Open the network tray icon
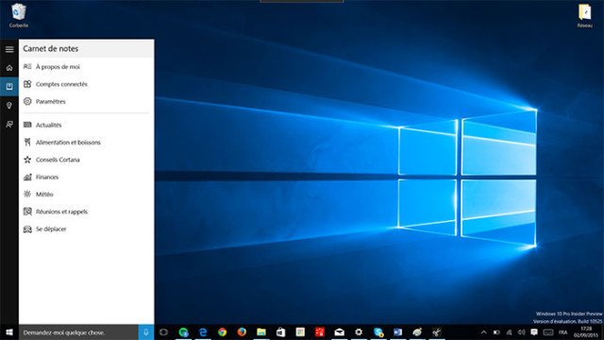The image size is (604, 340). pyautogui.click(x=510, y=332)
